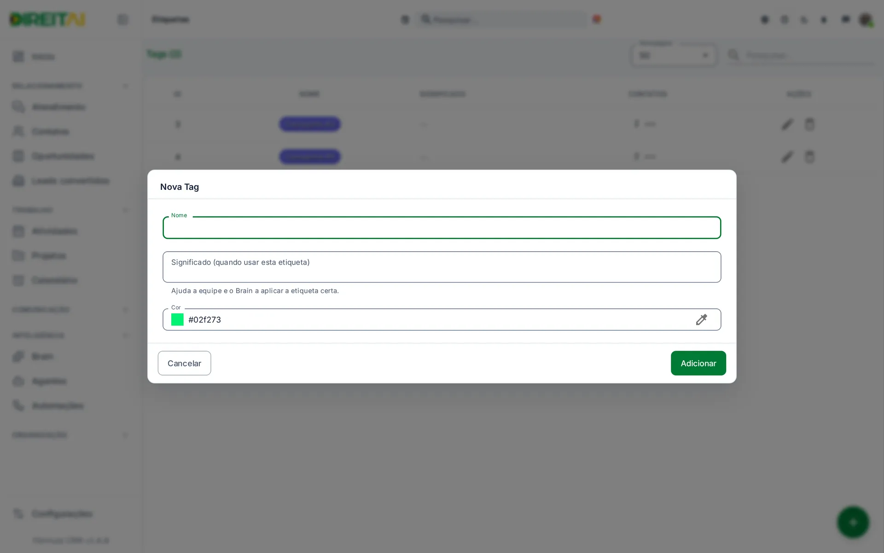Open the green color swatch picker
The height and width of the screenshot is (553, 884).
point(177,319)
